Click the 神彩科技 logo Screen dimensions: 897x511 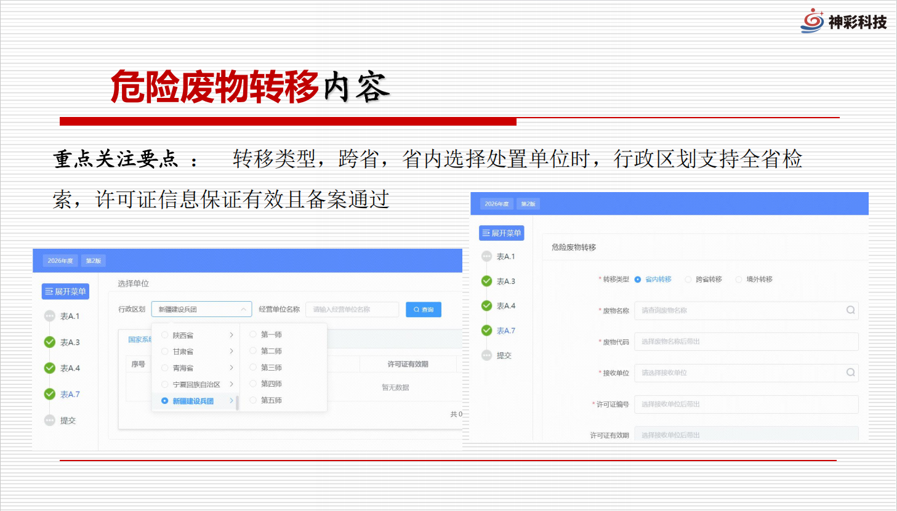tap(843, 22)
